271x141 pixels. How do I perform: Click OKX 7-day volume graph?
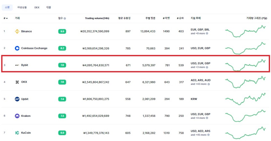click(245, 82)
